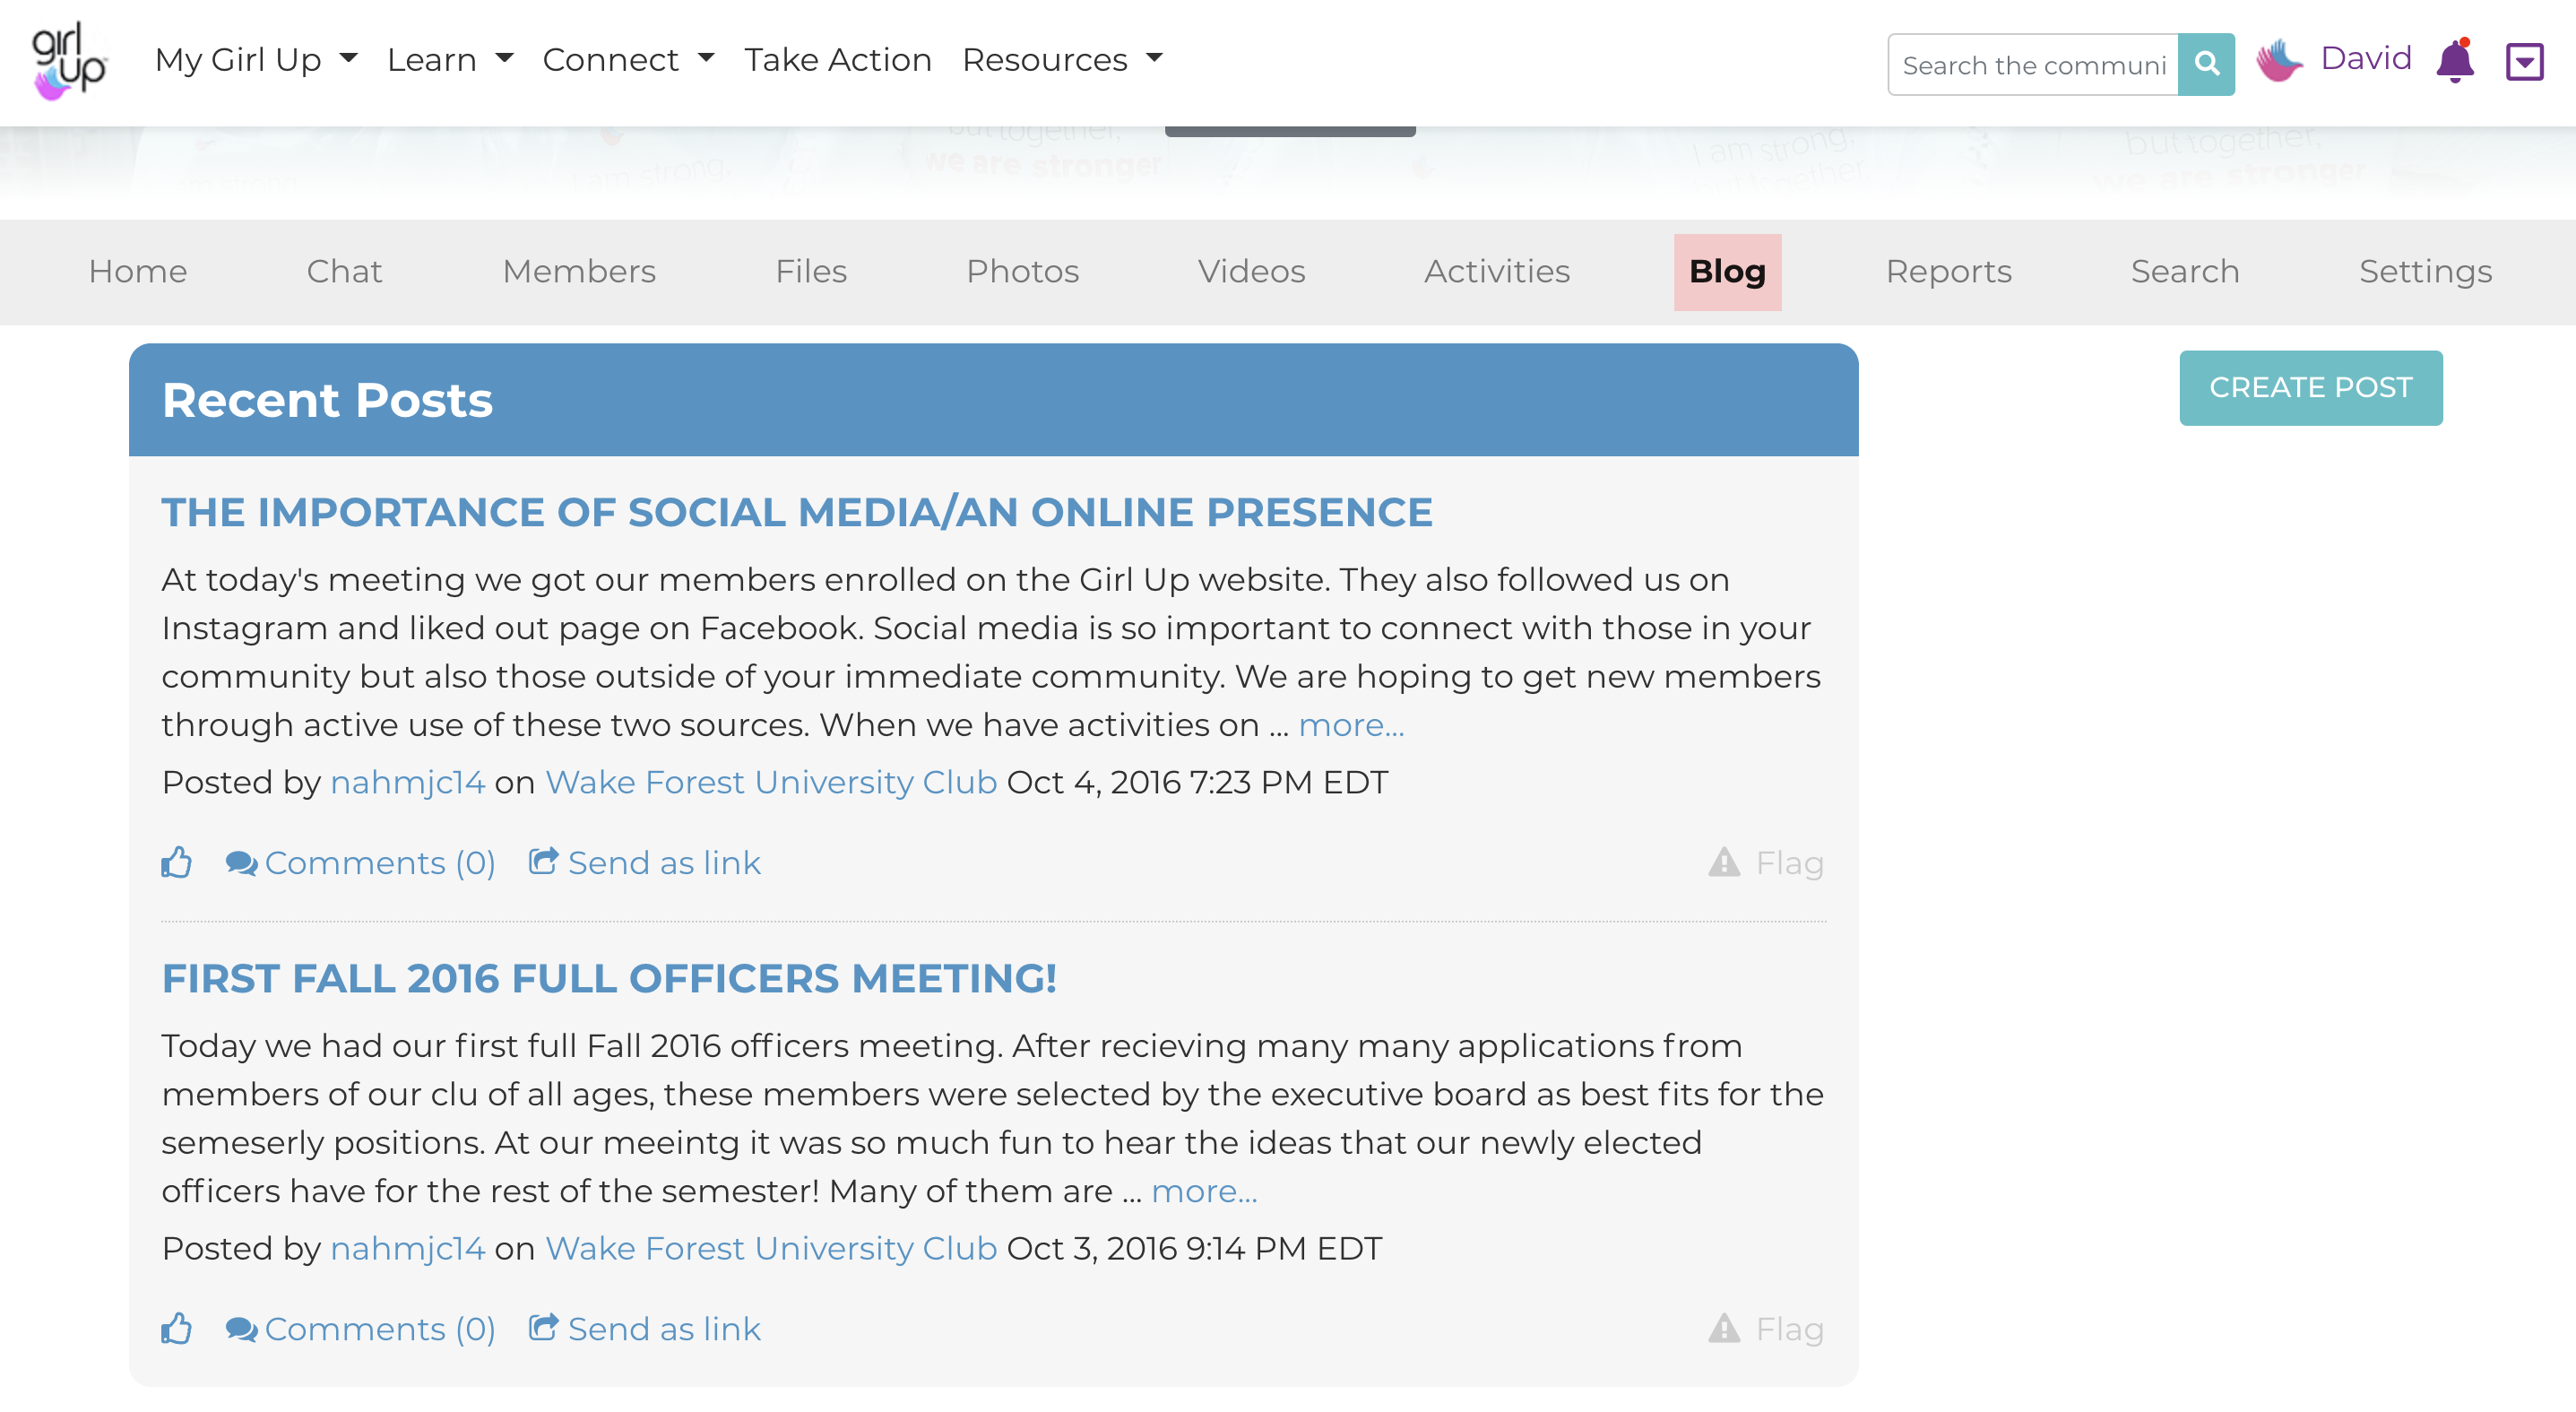Select the Blog tab
2576x1412 pixels.
click(x=1727, y=272)
